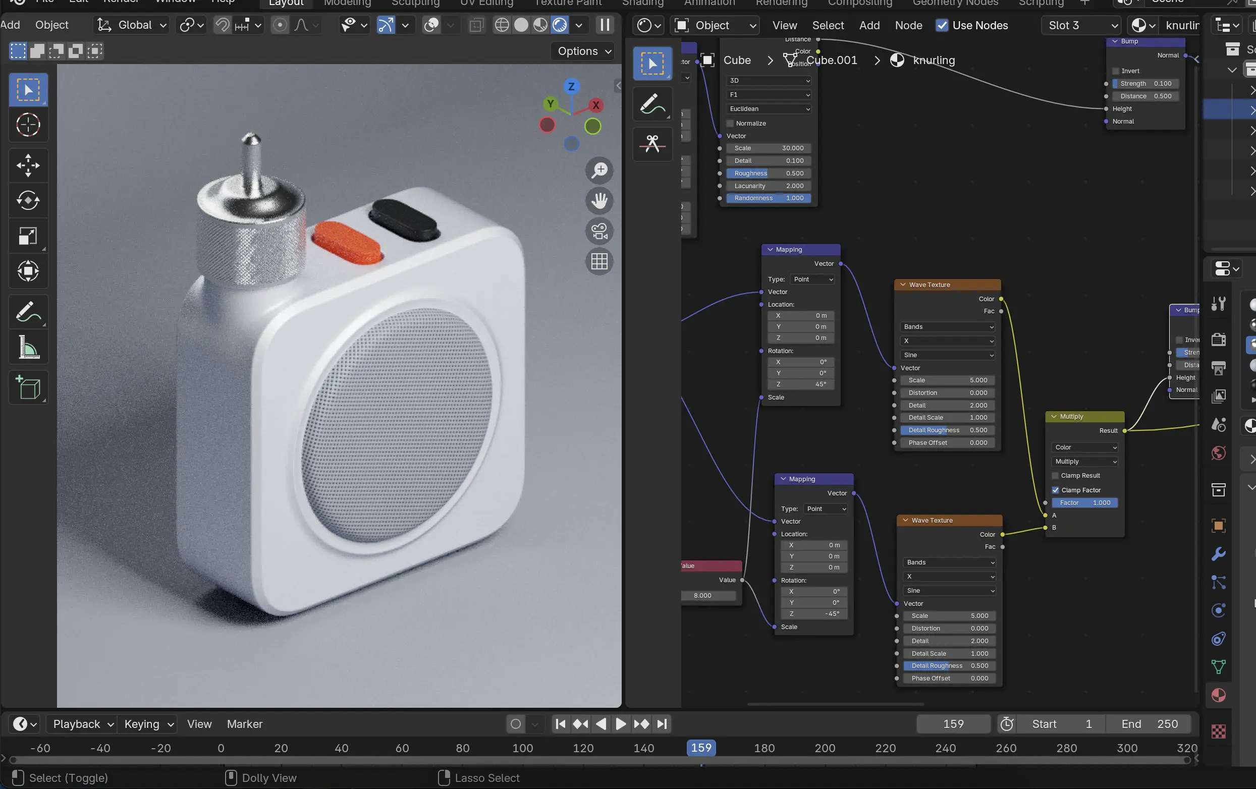Viewport: 1256px width, 789px height.
Task: Open Multiply blend mode dropdown
Action: (1084, 462)
